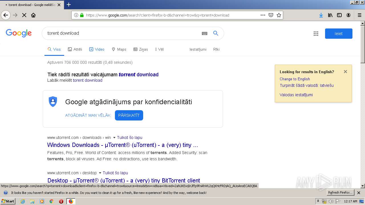The height and width of the screenshot is (205, 365).
Task: Click the PĀRSKATĪT button
Action: pyautogui.click(x=129, y=115)
